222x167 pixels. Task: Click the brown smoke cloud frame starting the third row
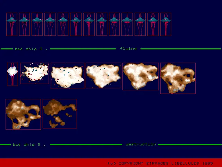23,114
